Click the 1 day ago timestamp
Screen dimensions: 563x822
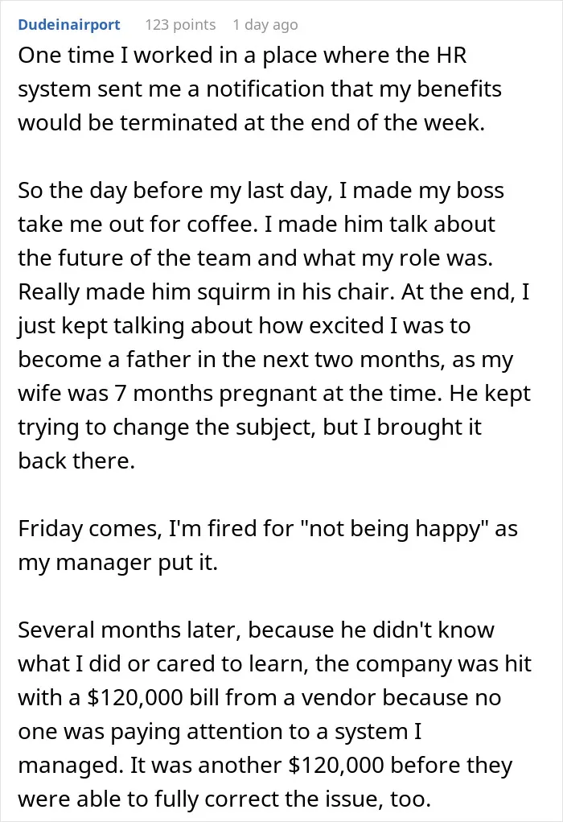[x=265, y=25]
